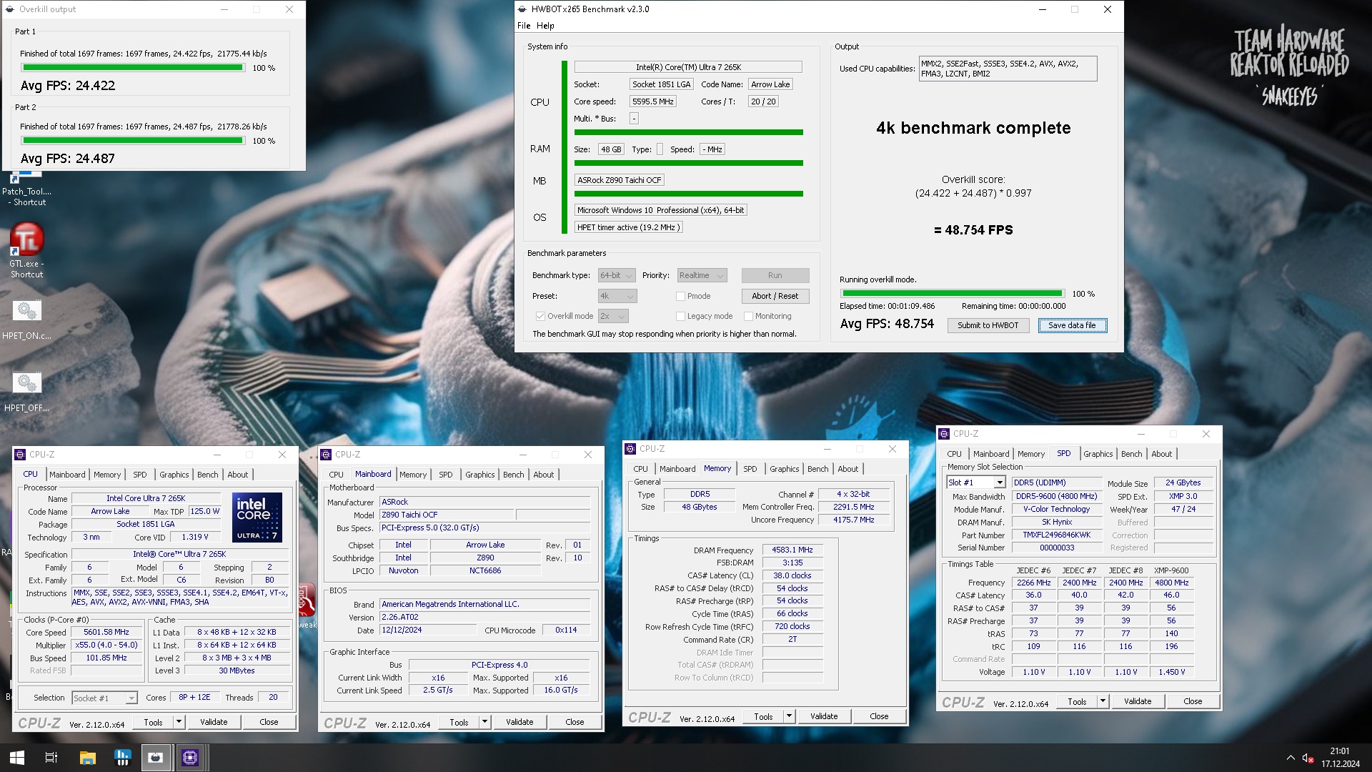Click BIOS Version 2.26.AT02 value
The width and height of the screenshot is (1372, 772).
tap(484, 618)
